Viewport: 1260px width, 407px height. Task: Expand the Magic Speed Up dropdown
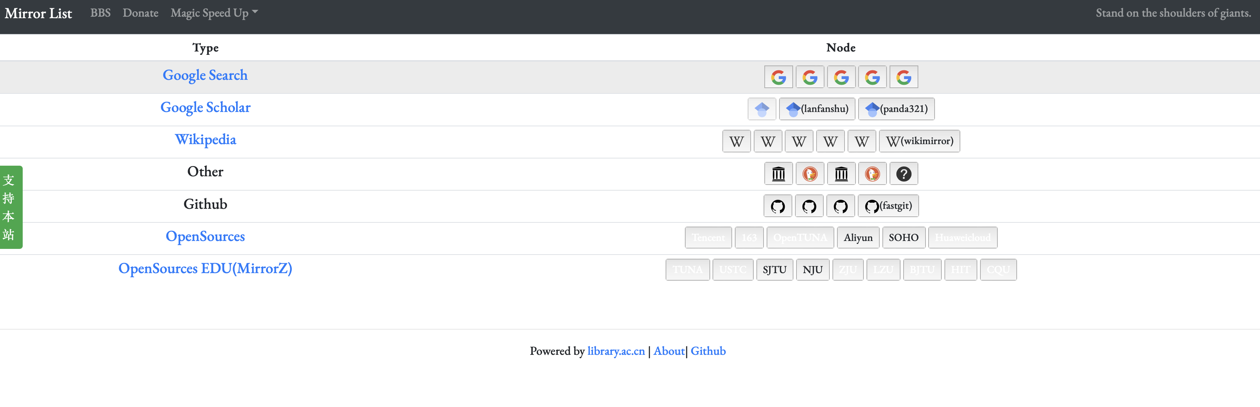coord(214,13)
